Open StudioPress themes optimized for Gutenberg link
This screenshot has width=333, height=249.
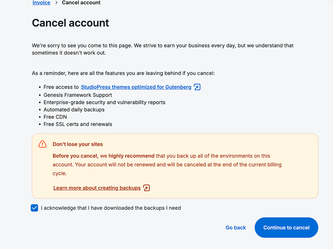[136, 87]
